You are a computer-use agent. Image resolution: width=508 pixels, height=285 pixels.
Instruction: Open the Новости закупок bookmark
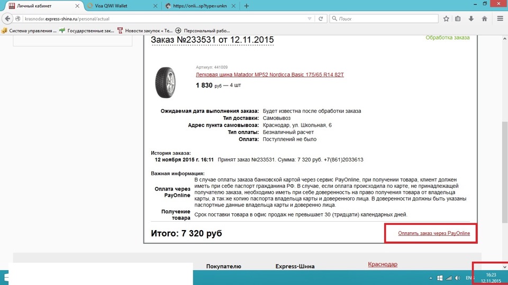pyautogui.click(x=145, y=31)
